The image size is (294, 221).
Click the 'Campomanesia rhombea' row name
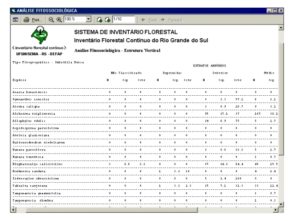point(33,200)
